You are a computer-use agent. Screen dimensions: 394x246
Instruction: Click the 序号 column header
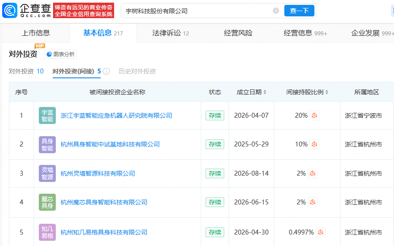coord(21,92)
